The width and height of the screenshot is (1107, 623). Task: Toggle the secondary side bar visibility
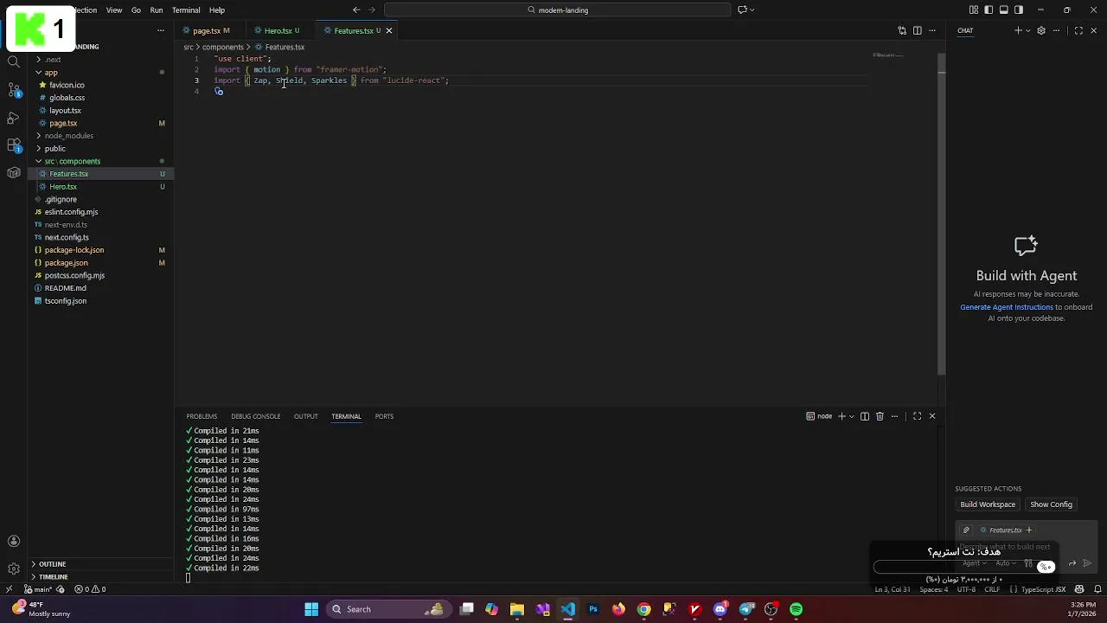coord(1019,10)
